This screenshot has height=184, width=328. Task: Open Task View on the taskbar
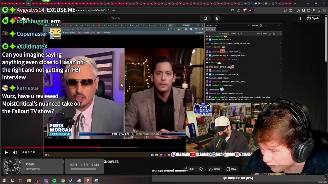coord(20,181)
